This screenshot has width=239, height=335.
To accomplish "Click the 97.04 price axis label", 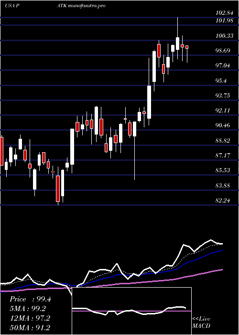I will point(223,66).
